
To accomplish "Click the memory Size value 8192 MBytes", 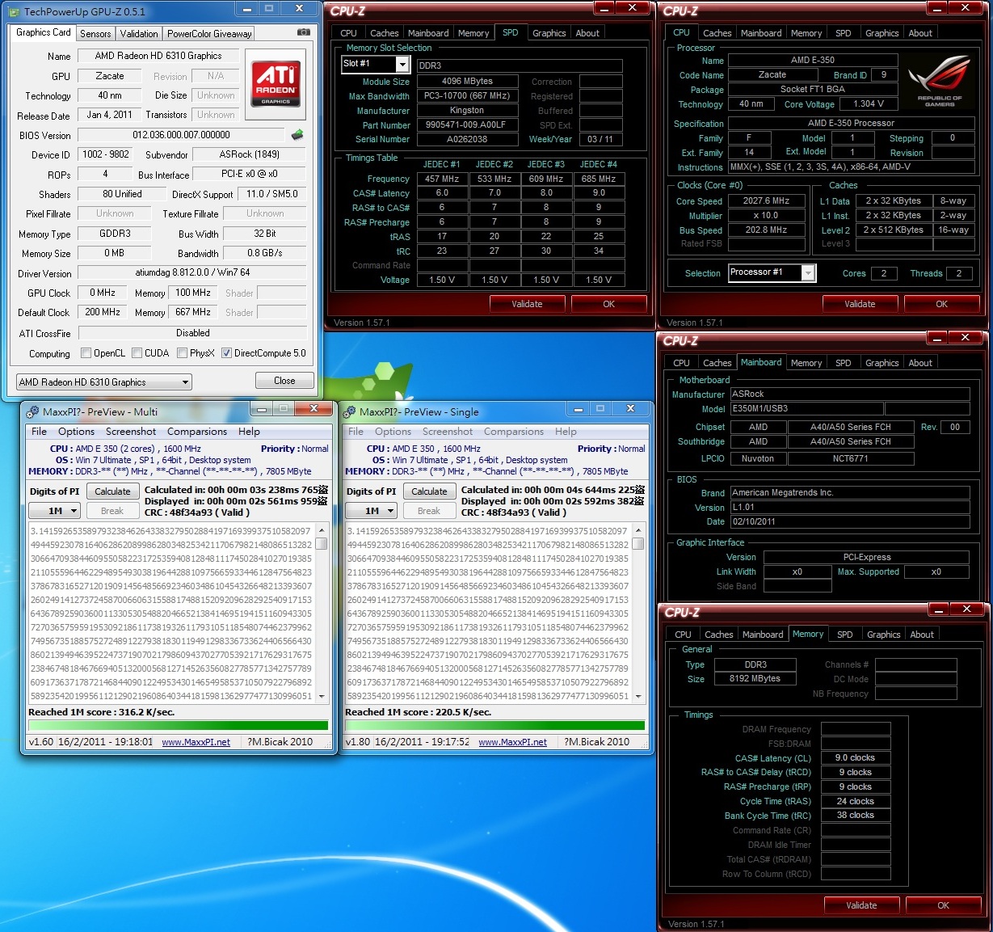I will (755, 679).
